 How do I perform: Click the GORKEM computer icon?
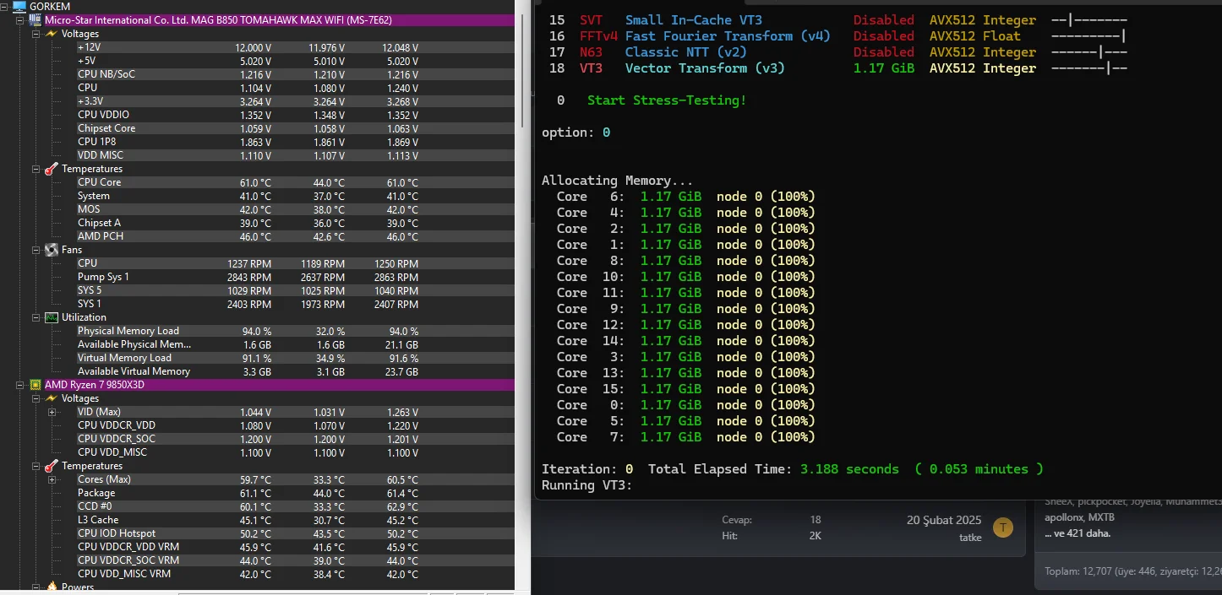tap(19, 7)
